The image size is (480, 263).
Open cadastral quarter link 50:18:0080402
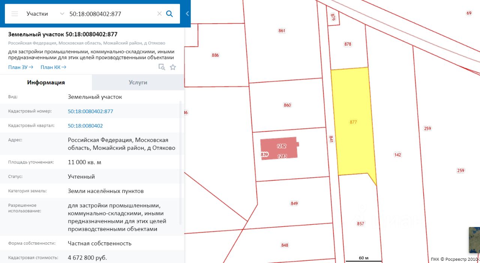[85, 126]
